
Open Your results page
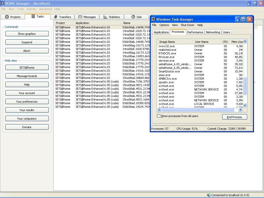pyautogui.click(x=27, y=110)
